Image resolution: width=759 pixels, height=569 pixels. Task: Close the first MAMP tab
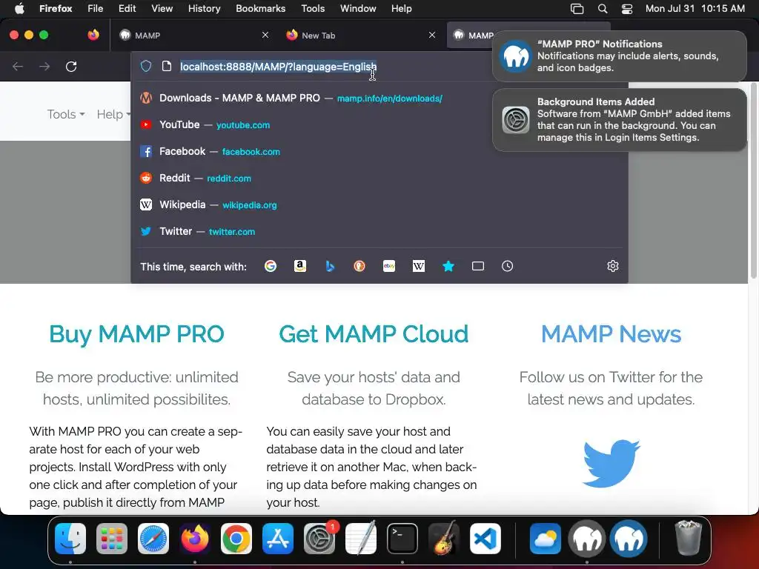(265, 35)
